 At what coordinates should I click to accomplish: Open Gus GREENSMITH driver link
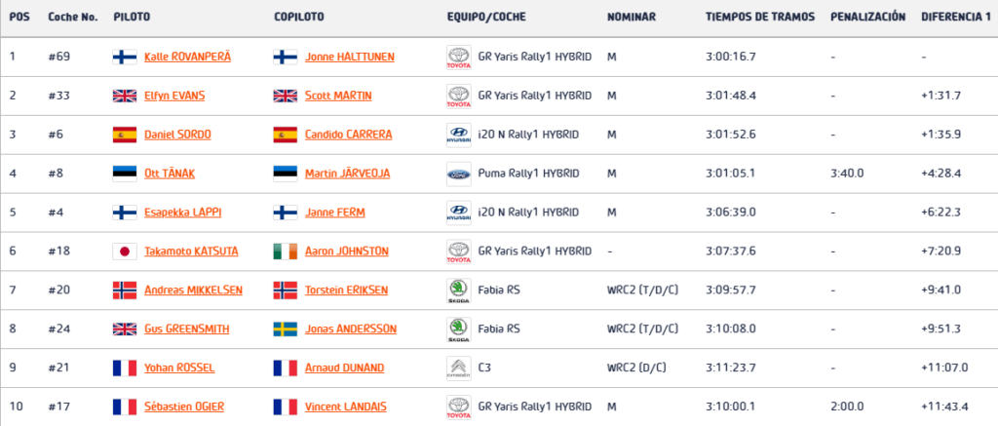(x=186, y=329)
